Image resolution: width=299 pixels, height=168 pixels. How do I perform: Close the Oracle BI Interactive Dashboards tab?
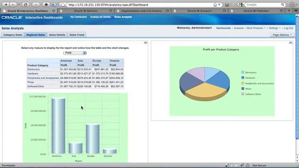pos(54,11)
